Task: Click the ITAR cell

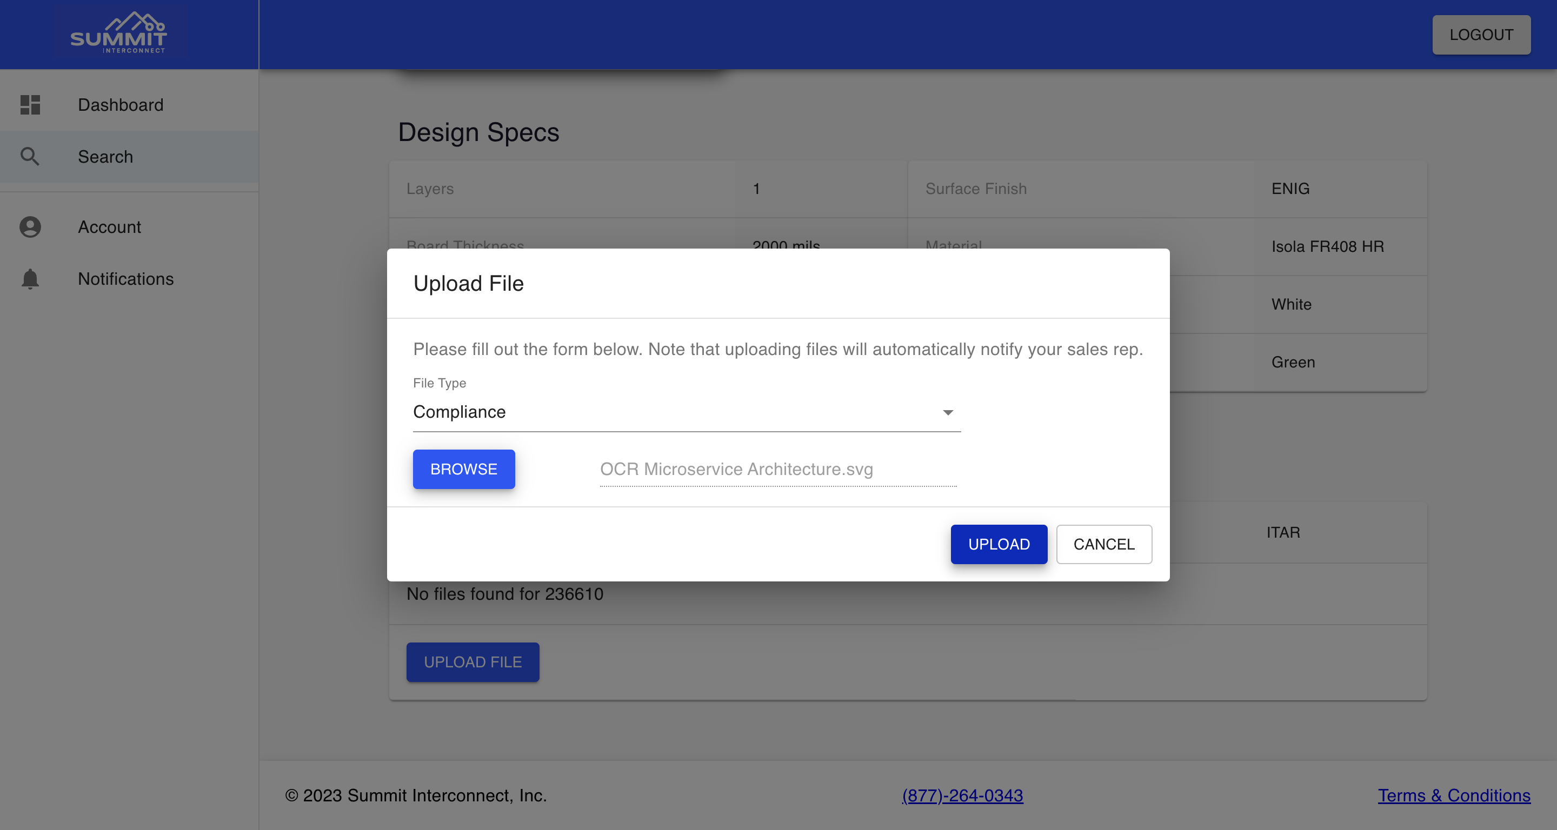Action: (x=1283, y=532)
